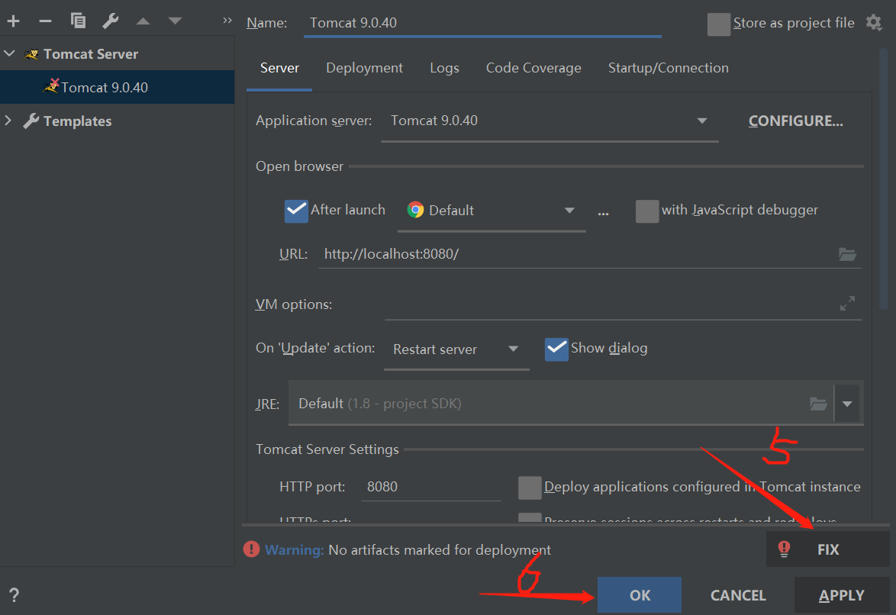The image size is (896, 615).
Task: Open edit templates wrench icon
Action: tap(111, 21)
